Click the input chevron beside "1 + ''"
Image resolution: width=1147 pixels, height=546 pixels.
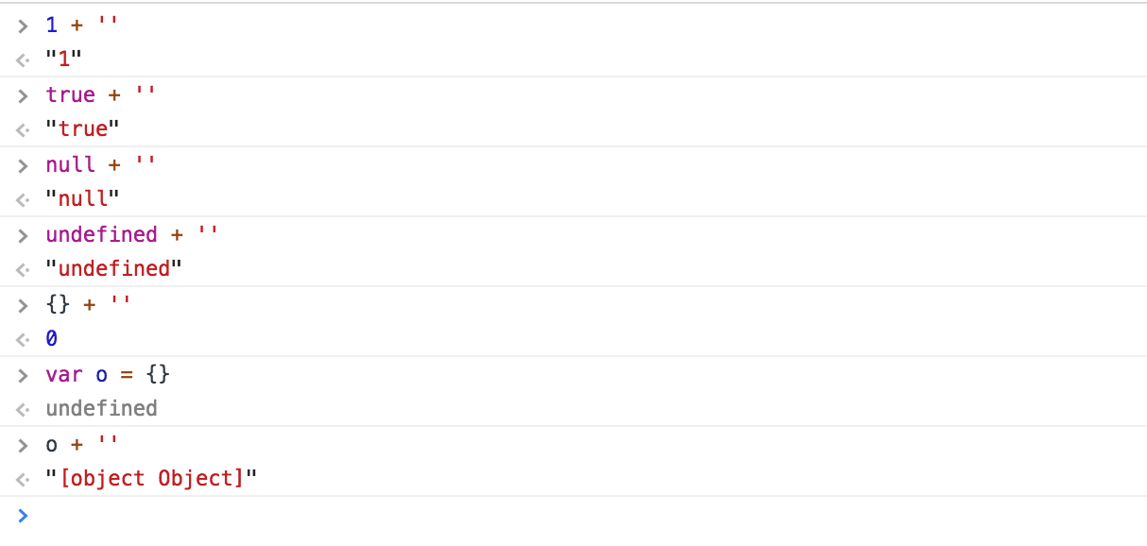point(24,26)
